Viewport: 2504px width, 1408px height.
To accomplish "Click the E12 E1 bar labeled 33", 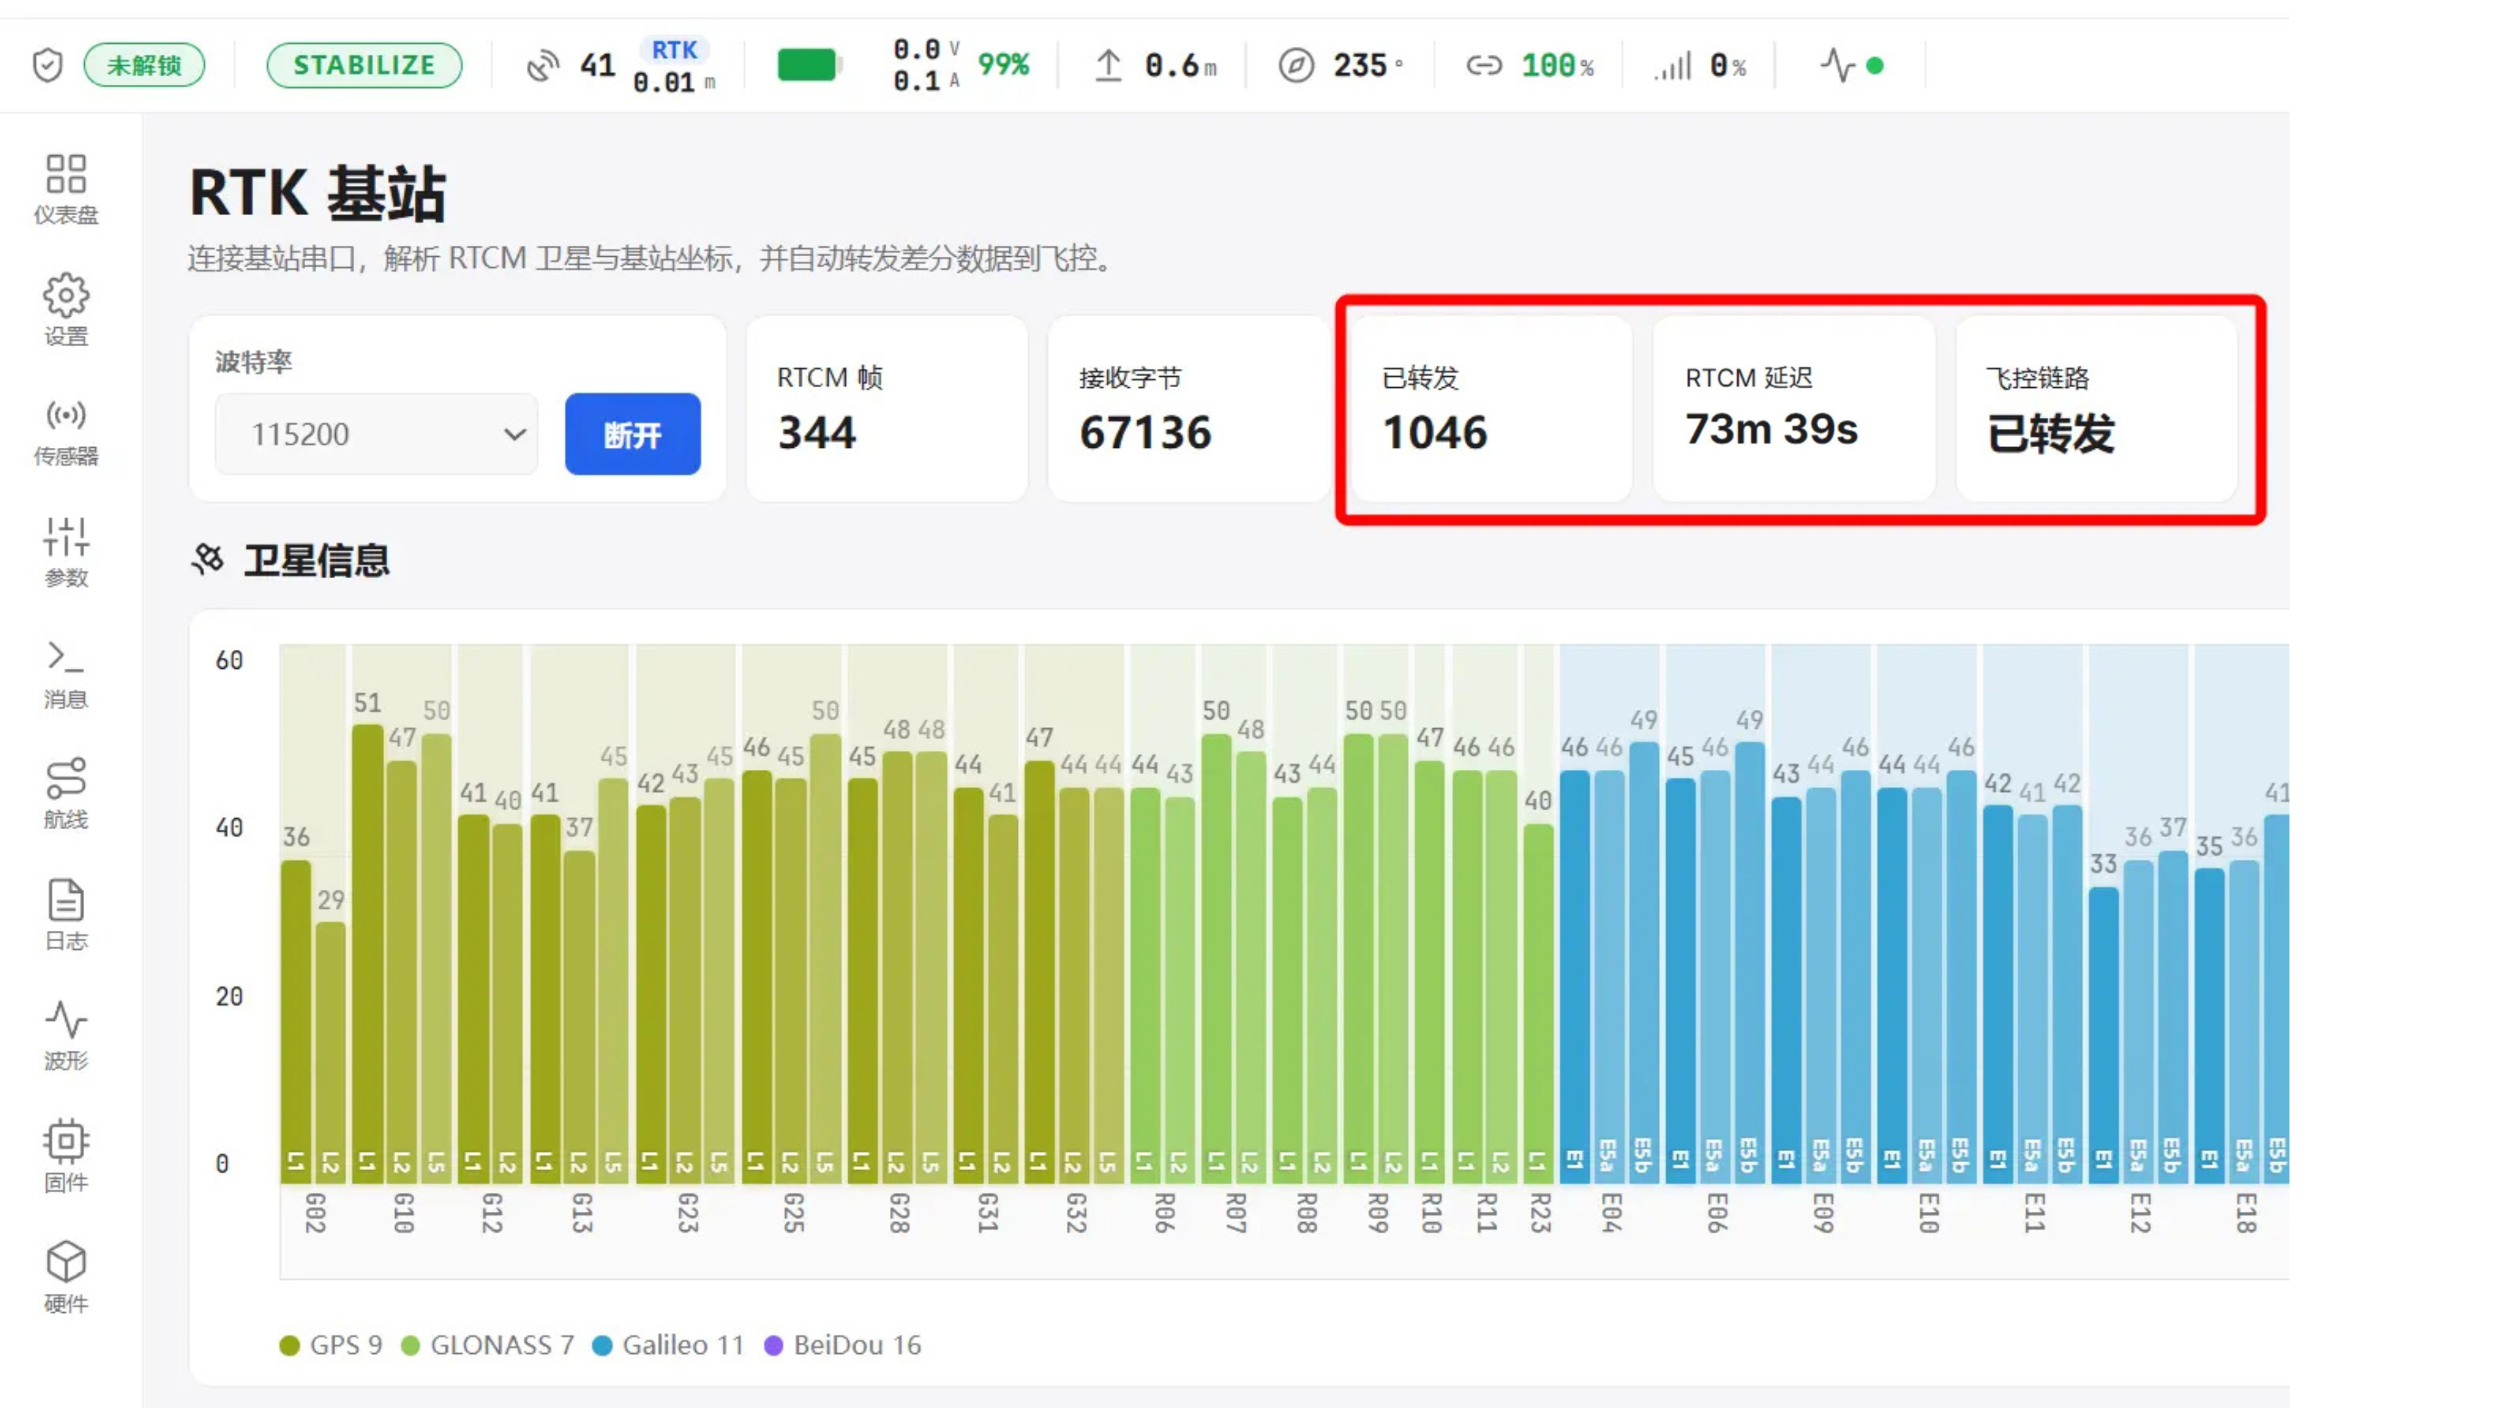I will click(x=2104, y=1035).
